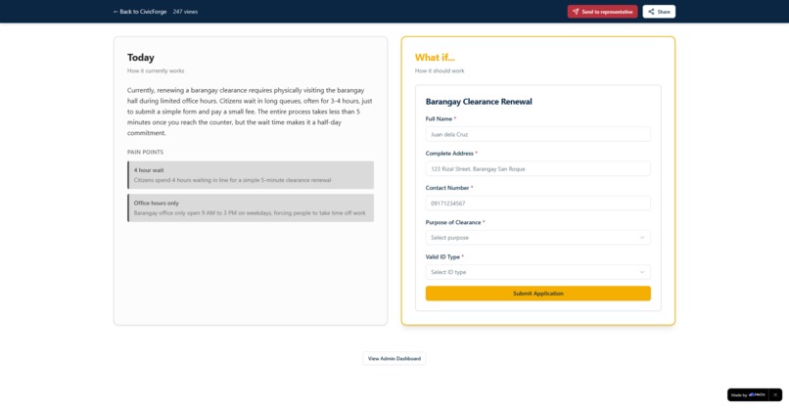The height and width of the screenshot is (408, 789).
Task: Click the Back to CivicForge link
Action: point(140,12)
